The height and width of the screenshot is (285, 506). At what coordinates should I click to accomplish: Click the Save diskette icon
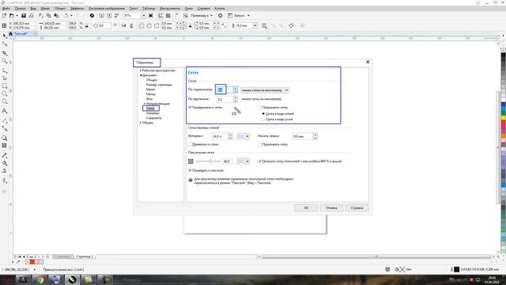[x=24, y=16]
